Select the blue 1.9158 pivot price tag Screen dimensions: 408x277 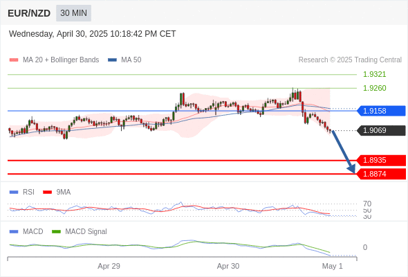pyautogui.click(x=381, y=111)
